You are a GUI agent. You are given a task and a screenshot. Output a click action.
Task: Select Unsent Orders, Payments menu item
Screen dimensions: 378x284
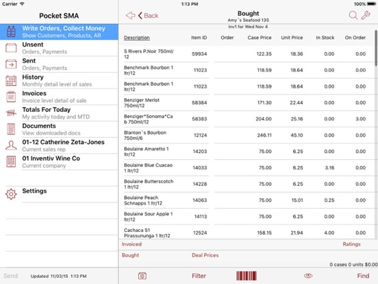pos(59,48)
